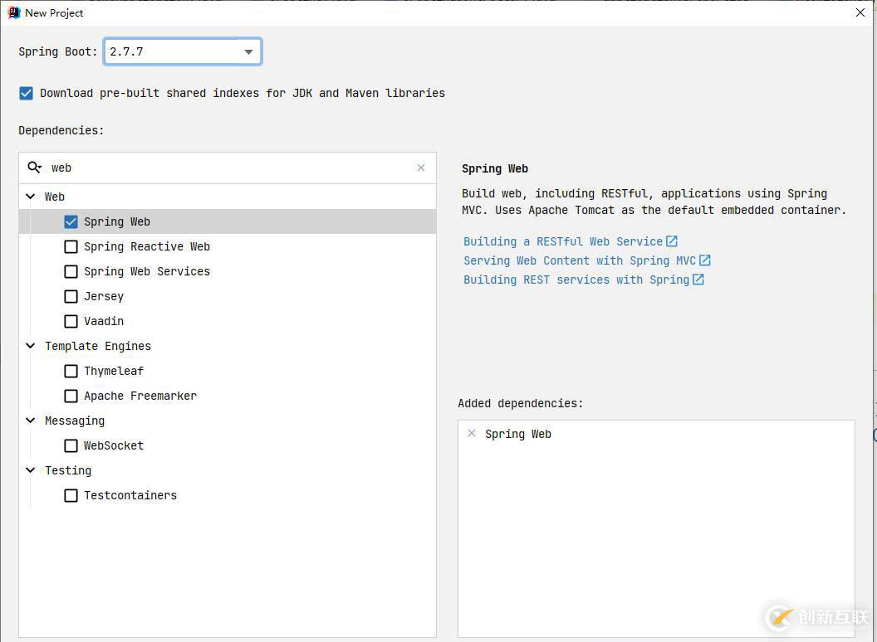
Task: Click the Spring Web Services label
Action: tap(147, 271)
